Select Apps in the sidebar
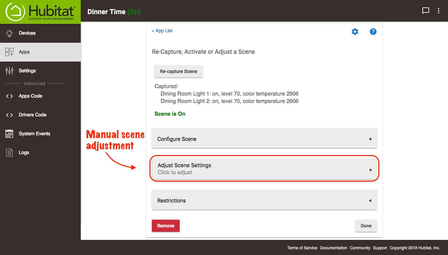 [x=40, y=52]
